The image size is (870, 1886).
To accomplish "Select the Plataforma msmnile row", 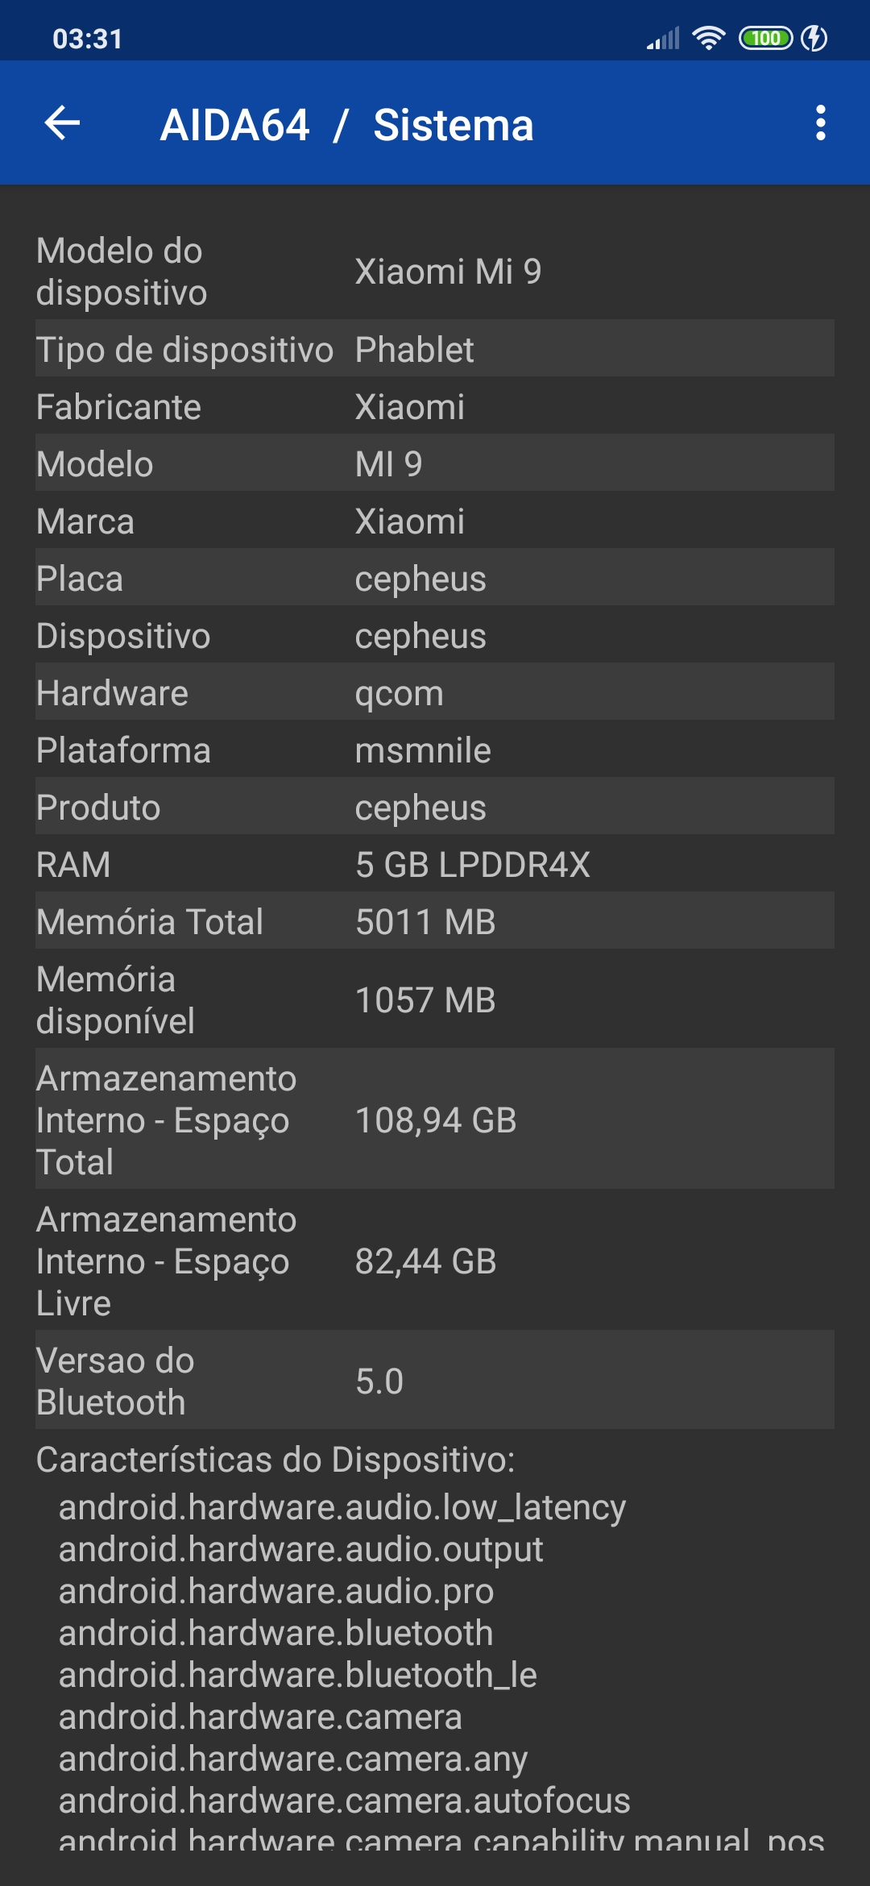I will (435, 750).
